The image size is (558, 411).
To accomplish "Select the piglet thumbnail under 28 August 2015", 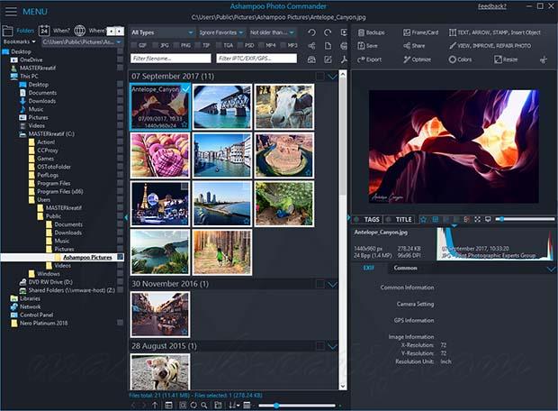I will coord(160,371).
